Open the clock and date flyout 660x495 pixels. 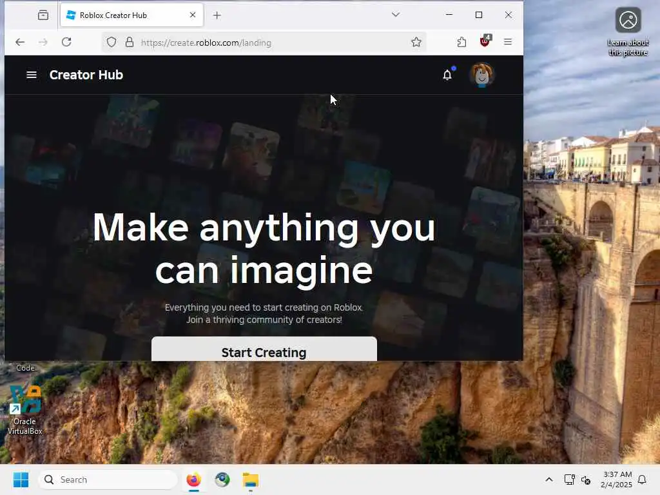pos(616,480)
